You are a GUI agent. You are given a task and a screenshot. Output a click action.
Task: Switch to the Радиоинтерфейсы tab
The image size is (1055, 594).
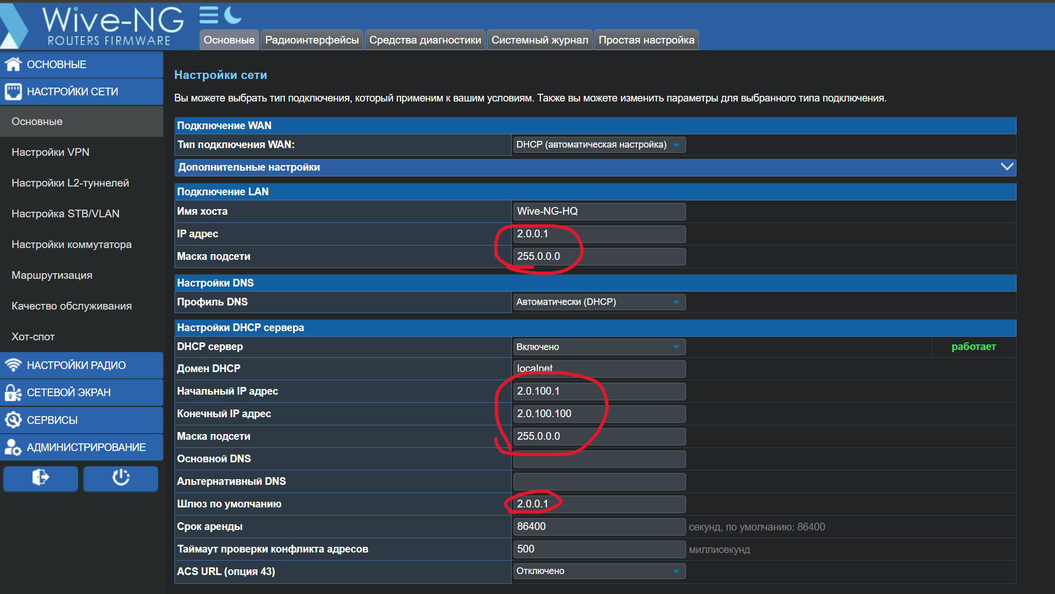[x=312, y=40]
